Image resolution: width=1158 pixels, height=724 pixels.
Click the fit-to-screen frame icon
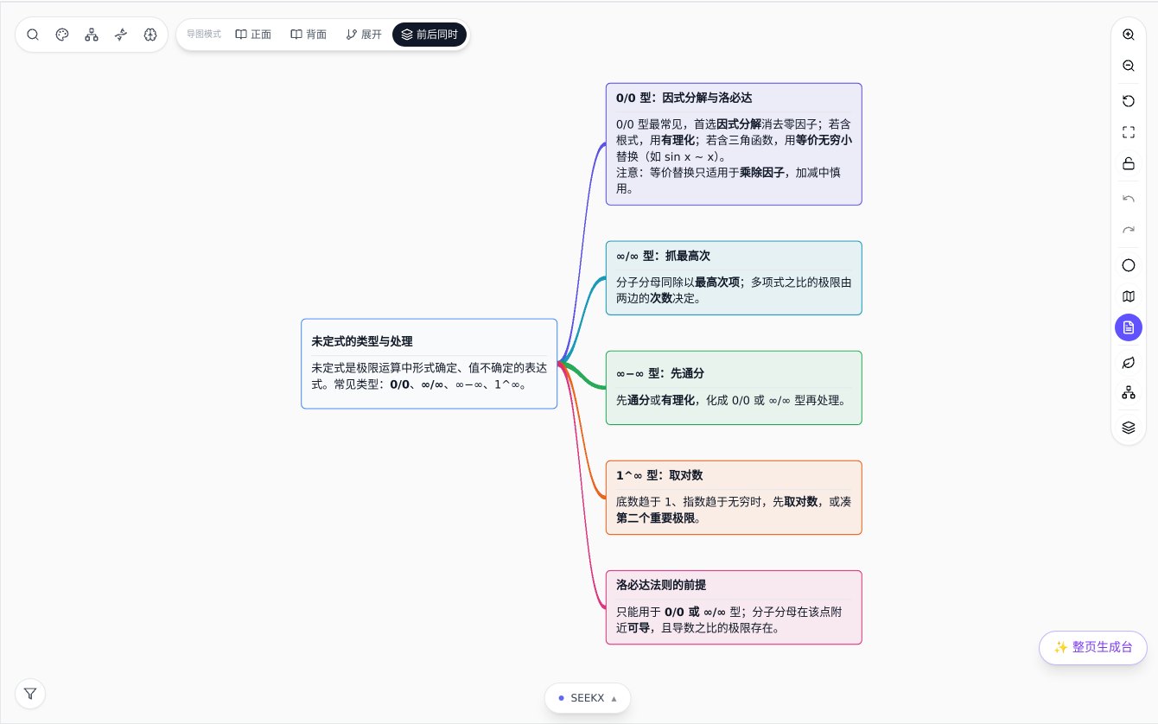pos(1129,132)
